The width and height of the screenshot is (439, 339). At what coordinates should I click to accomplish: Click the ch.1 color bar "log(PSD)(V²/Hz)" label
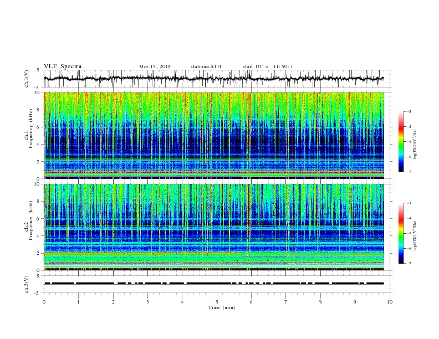click(x=415, y=145)
